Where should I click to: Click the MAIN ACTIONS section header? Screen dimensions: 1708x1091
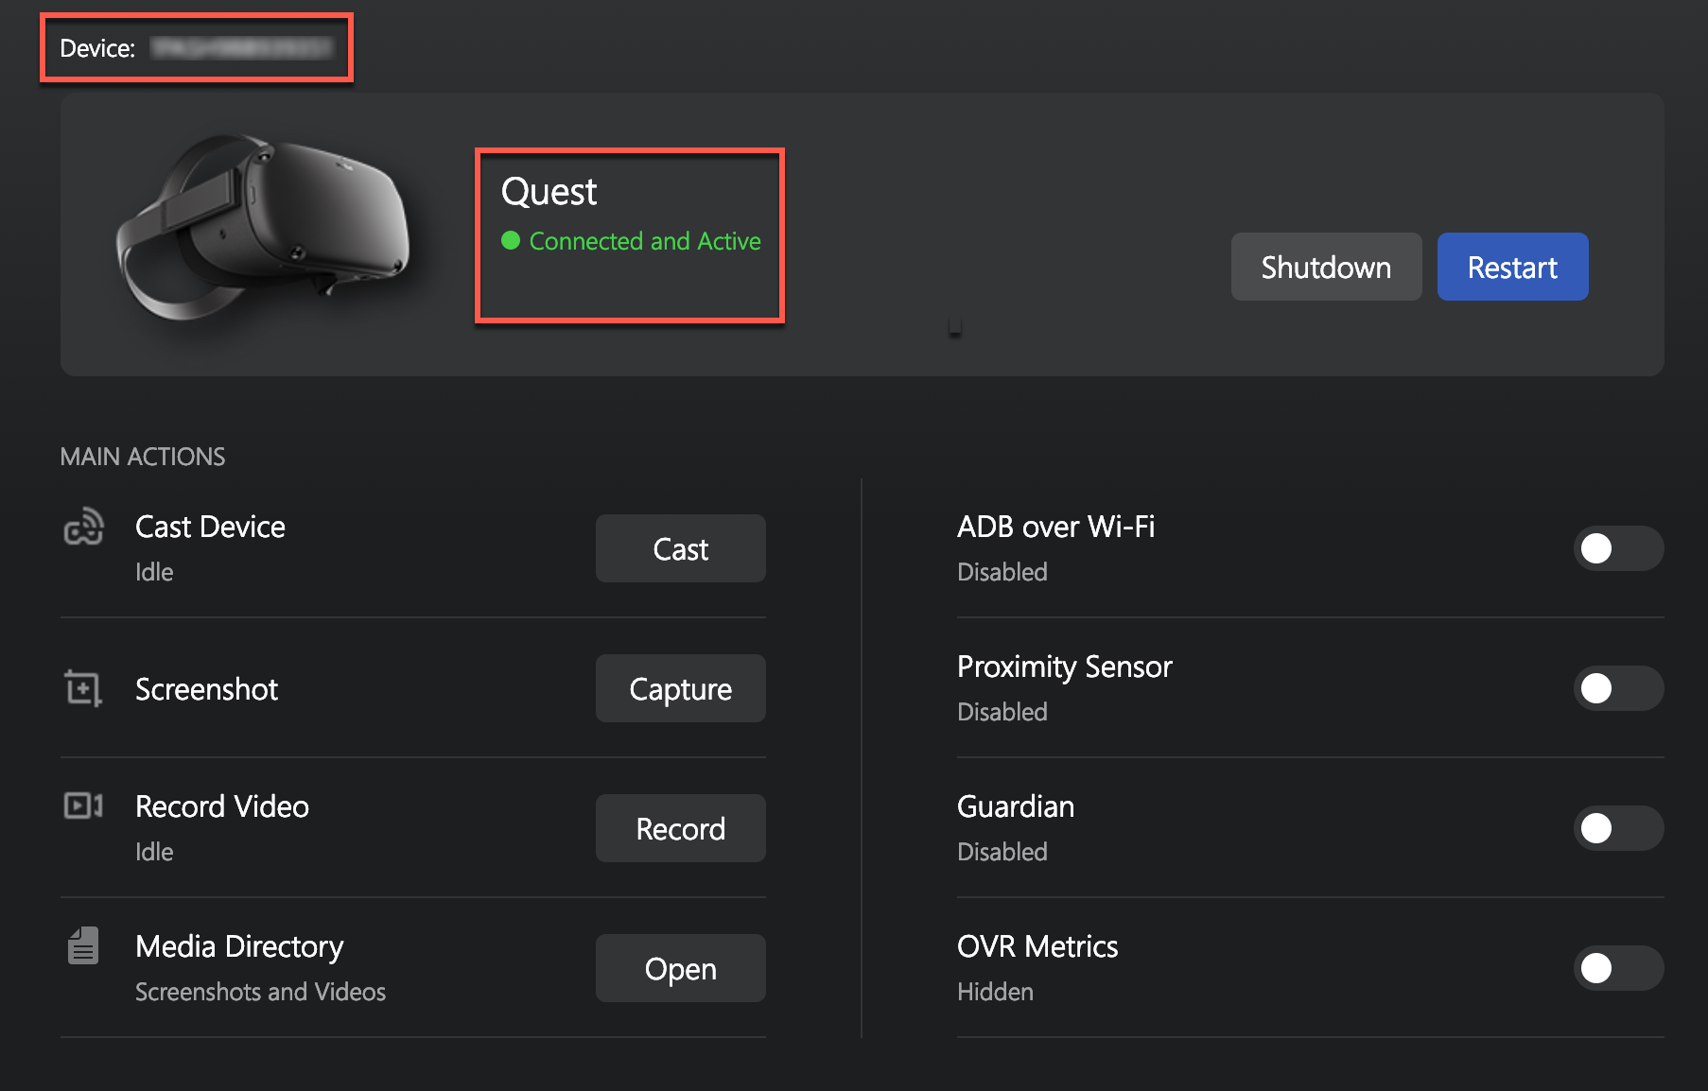[x=143, y=456]
